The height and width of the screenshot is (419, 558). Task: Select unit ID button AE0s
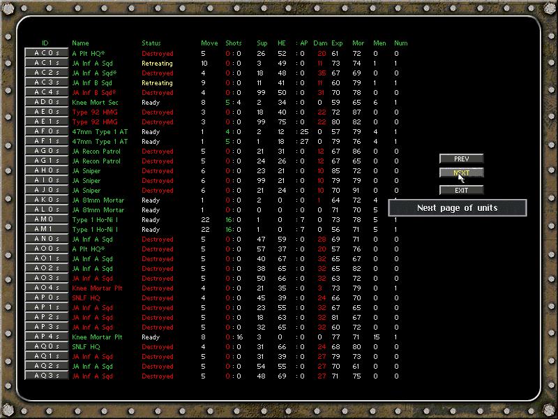[x=47, y=112]
